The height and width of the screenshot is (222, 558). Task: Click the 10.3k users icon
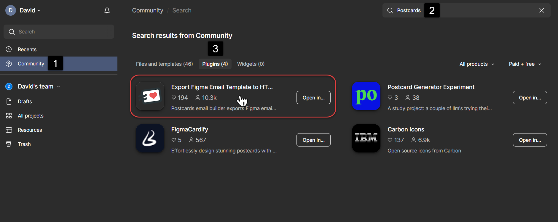198,97
